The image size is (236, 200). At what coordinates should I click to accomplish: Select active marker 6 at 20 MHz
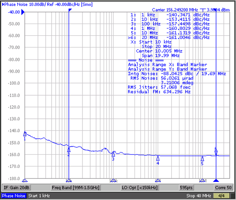point(216,152)
